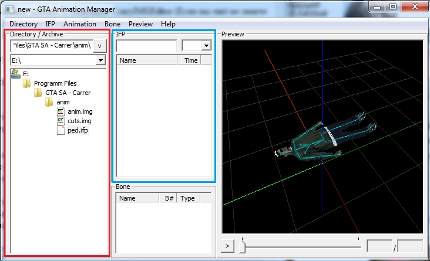This screenshot has height=261, width=430.
Task: Open the Animation menu
Action: [x=79, y=24]
